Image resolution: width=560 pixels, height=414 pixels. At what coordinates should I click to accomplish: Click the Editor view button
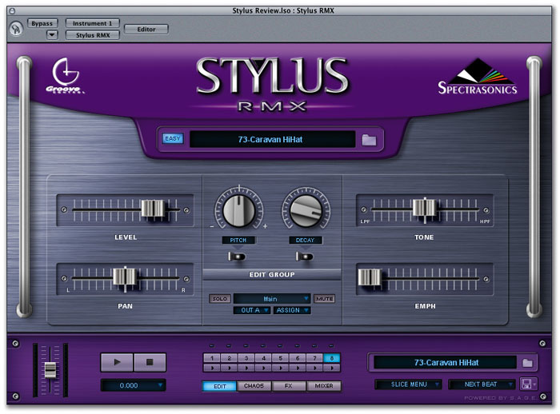(x=146, y=30)
